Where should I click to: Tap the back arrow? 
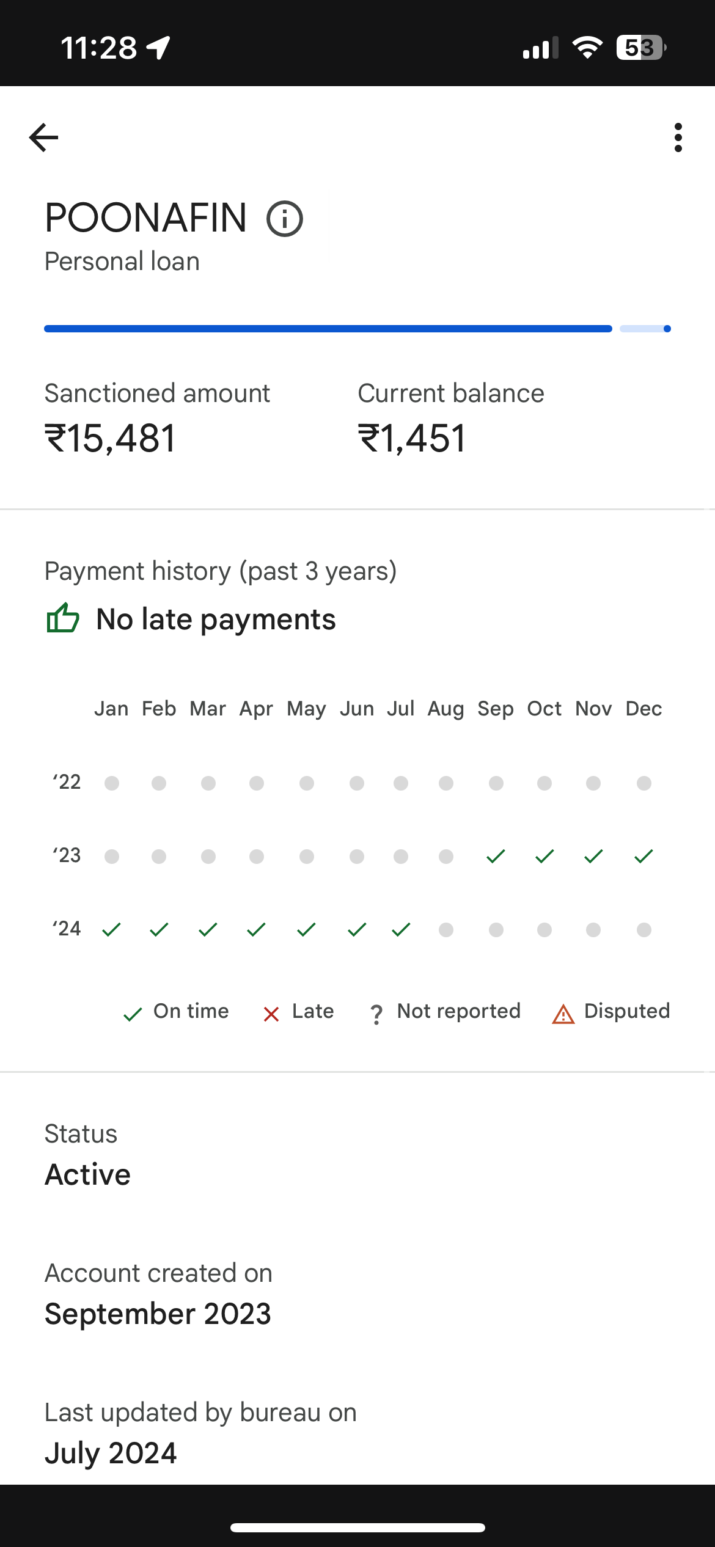pos(43,137)
